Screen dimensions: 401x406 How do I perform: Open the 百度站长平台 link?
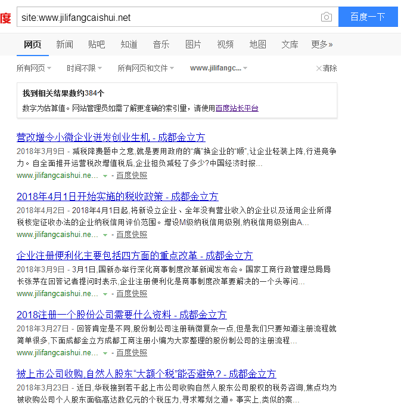click(237, 108)
